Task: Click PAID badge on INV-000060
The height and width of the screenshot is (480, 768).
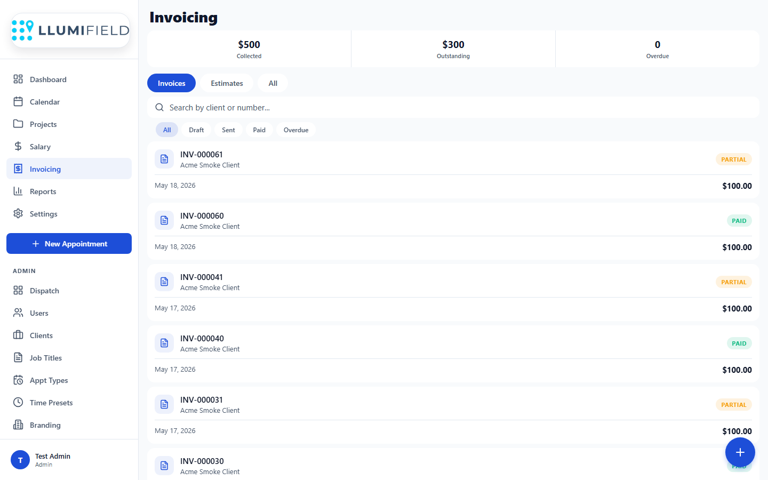Action: point(739,220)
